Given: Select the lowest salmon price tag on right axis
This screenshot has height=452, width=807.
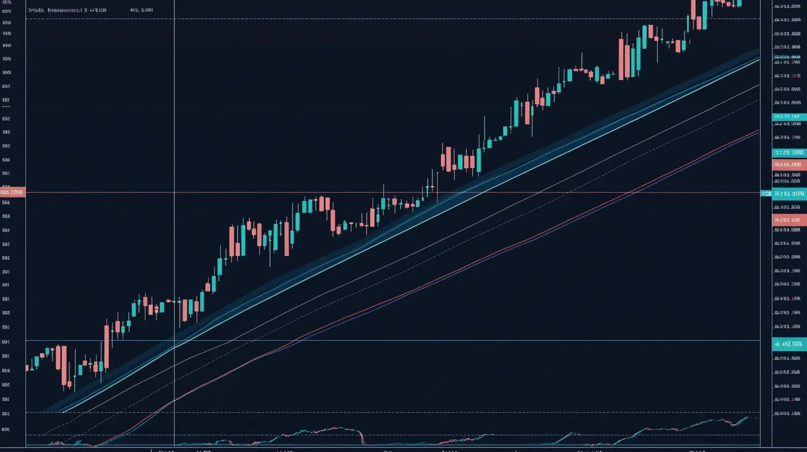Looking at the screenshot, I should pos(789,220).
